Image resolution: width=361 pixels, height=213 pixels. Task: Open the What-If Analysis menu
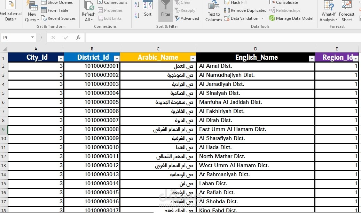point(329,11)
